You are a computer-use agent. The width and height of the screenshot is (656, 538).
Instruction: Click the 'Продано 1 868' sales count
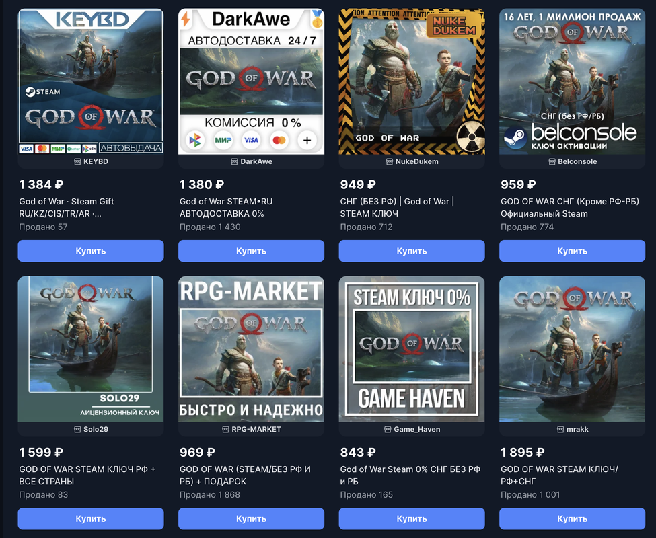210,495
